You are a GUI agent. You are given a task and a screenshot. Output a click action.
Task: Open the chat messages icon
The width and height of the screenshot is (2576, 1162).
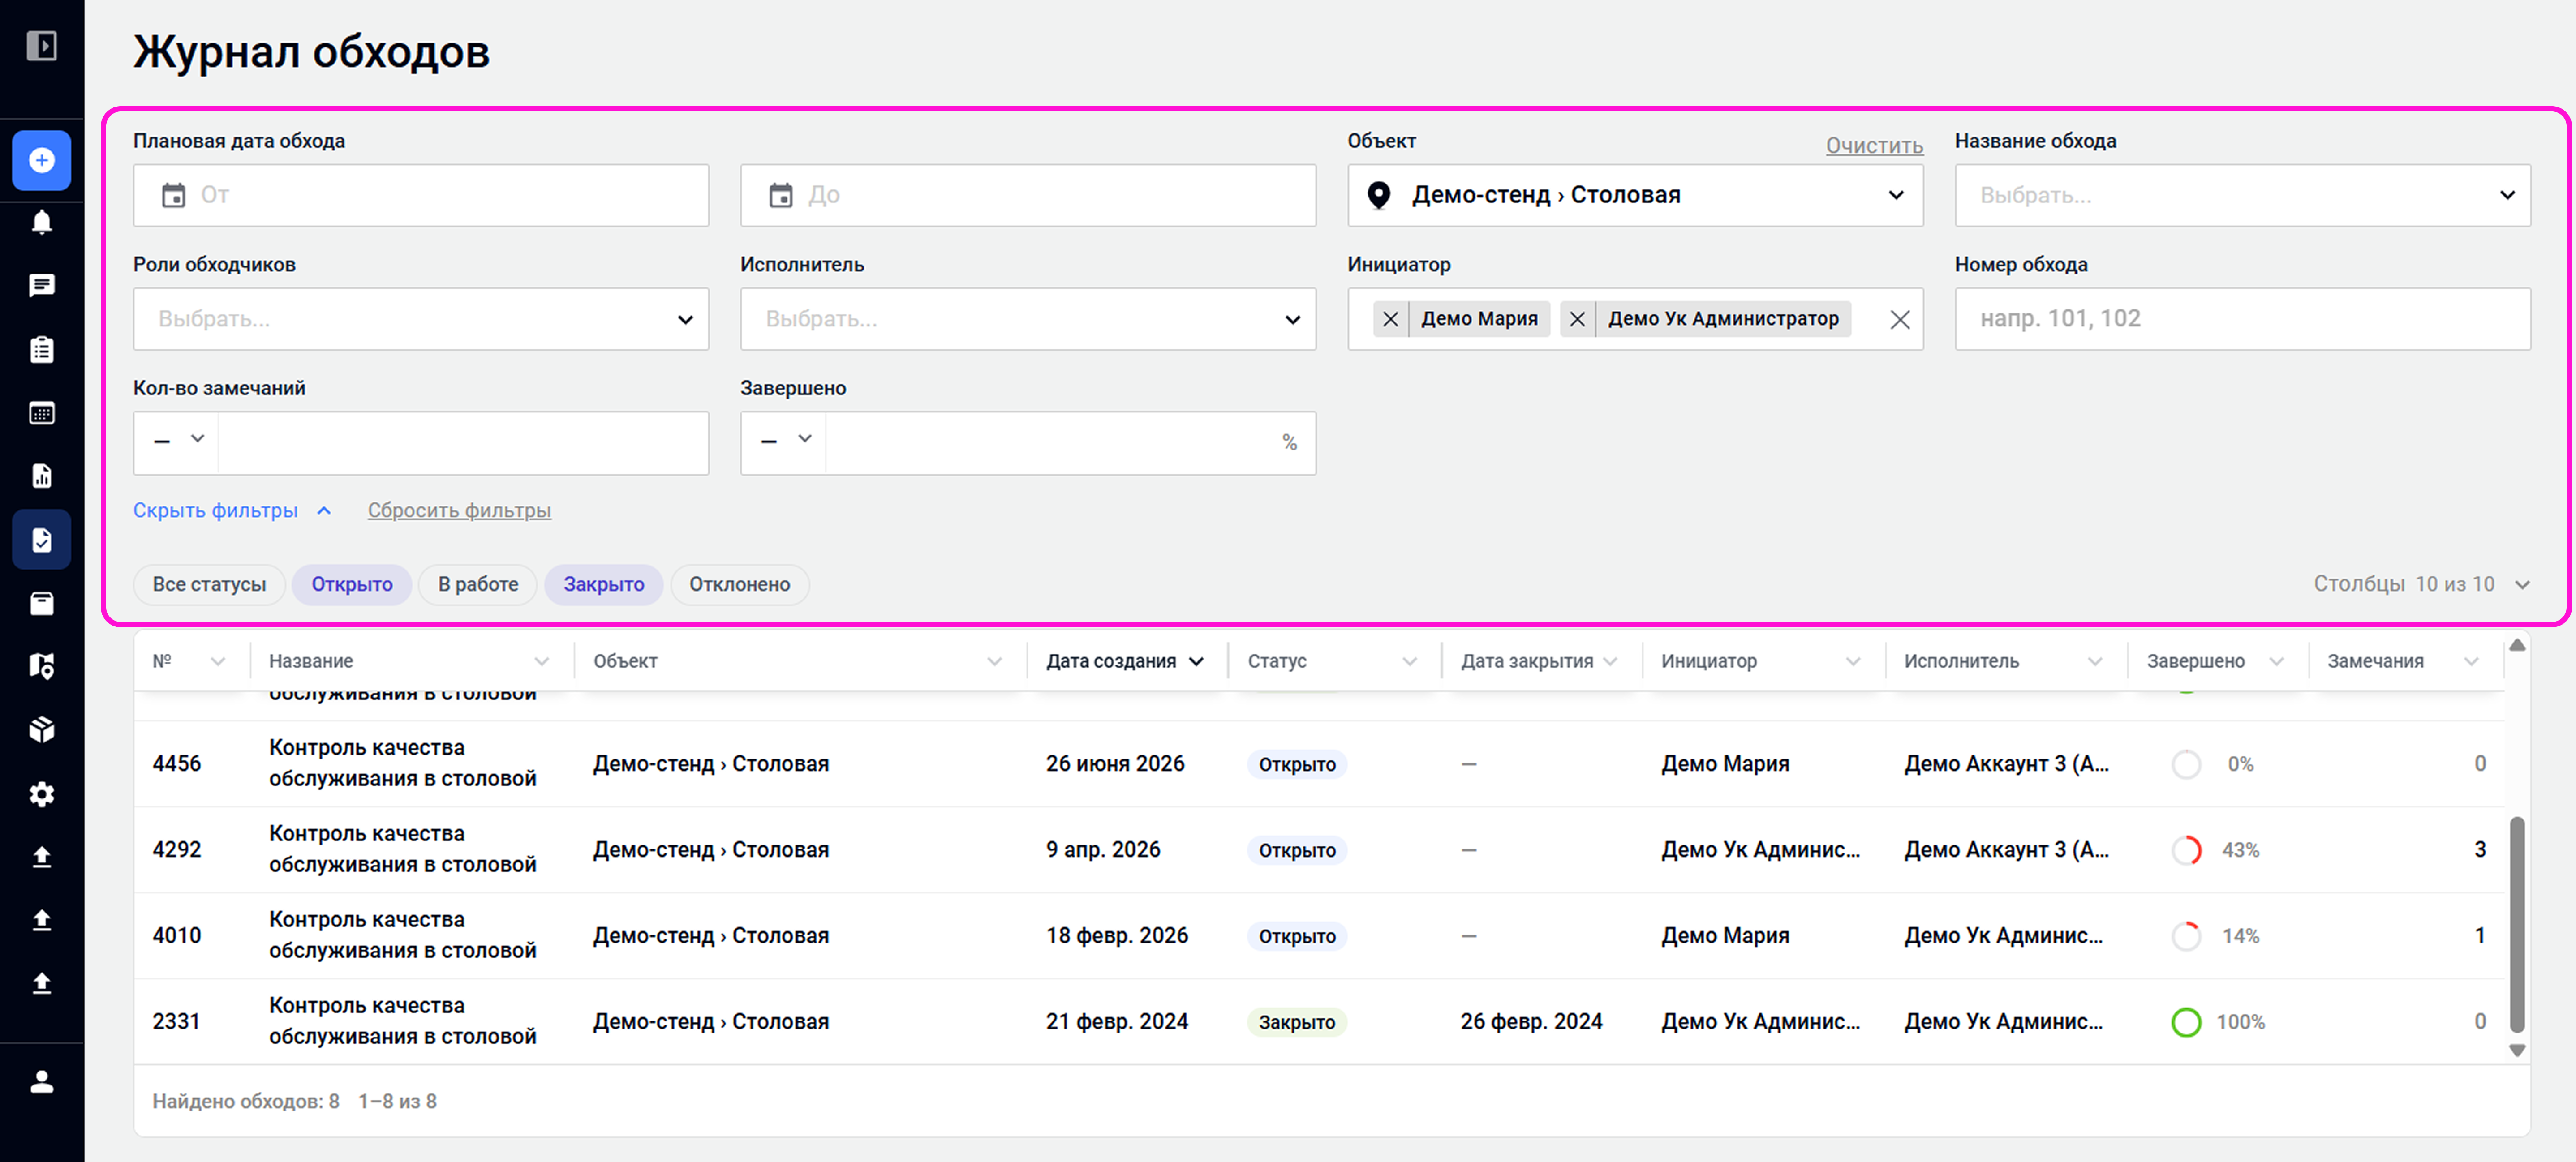(41, 286)
